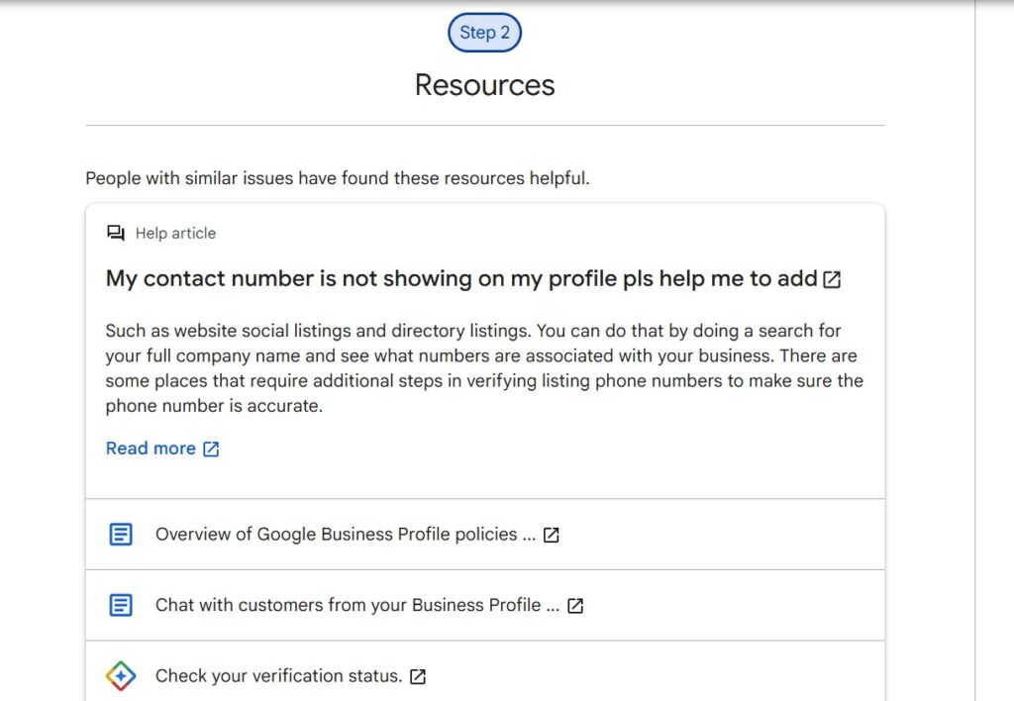Click external link icon beside contact number title
1014x701 pixels.
pyautogui.click(x=833, y=280)
